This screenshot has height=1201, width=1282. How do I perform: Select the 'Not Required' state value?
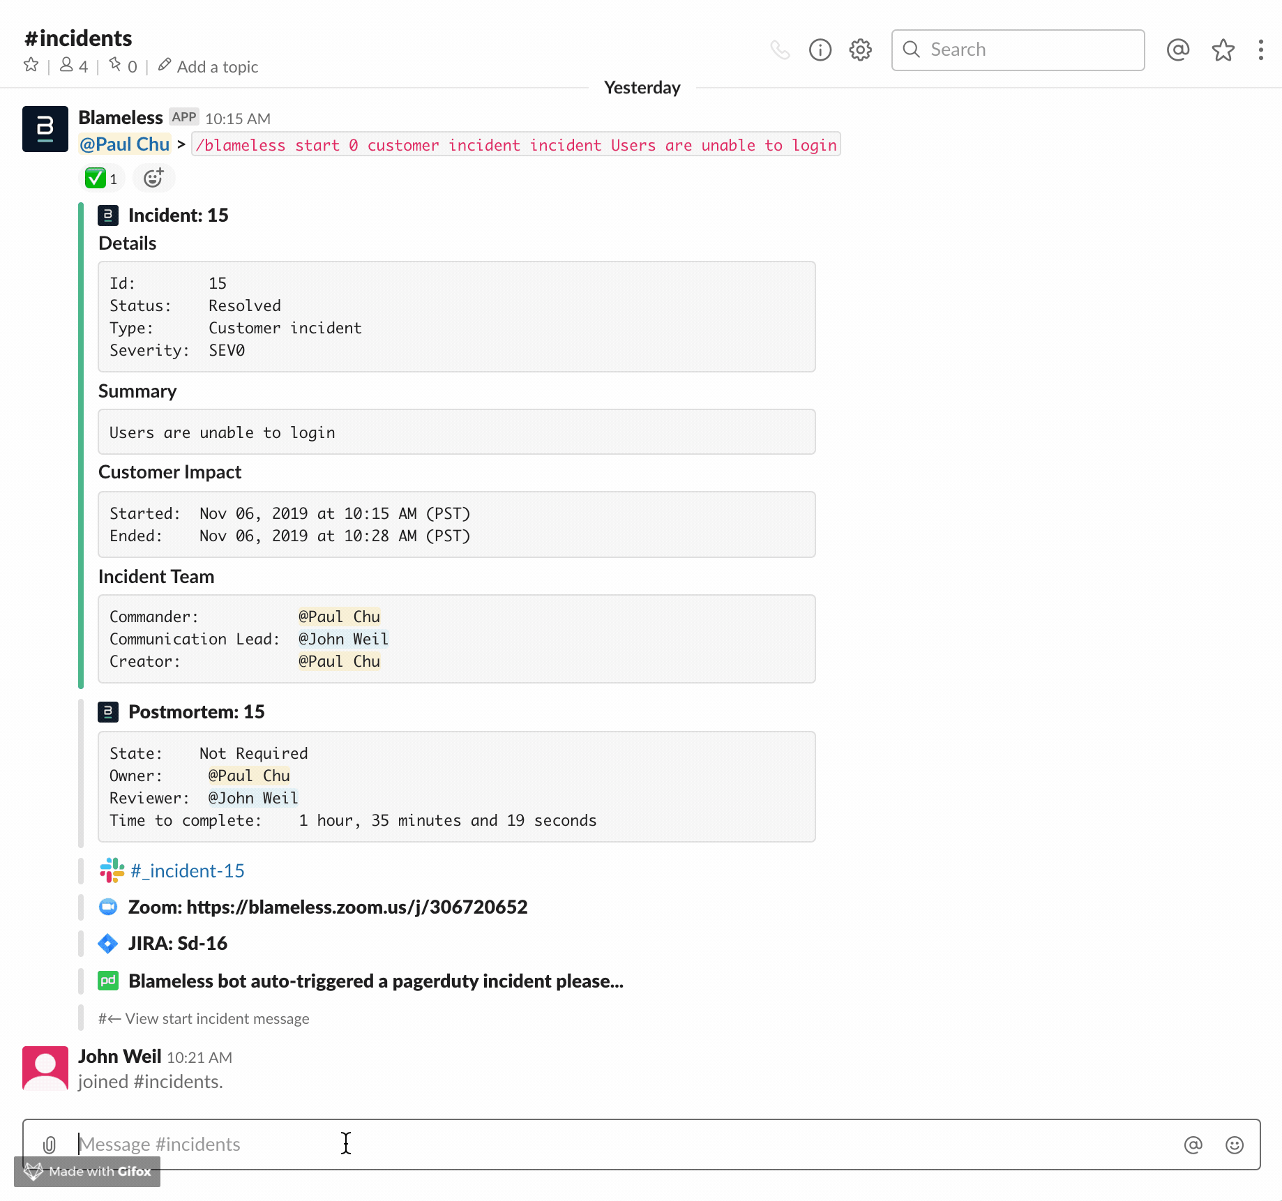pos(254,753)
